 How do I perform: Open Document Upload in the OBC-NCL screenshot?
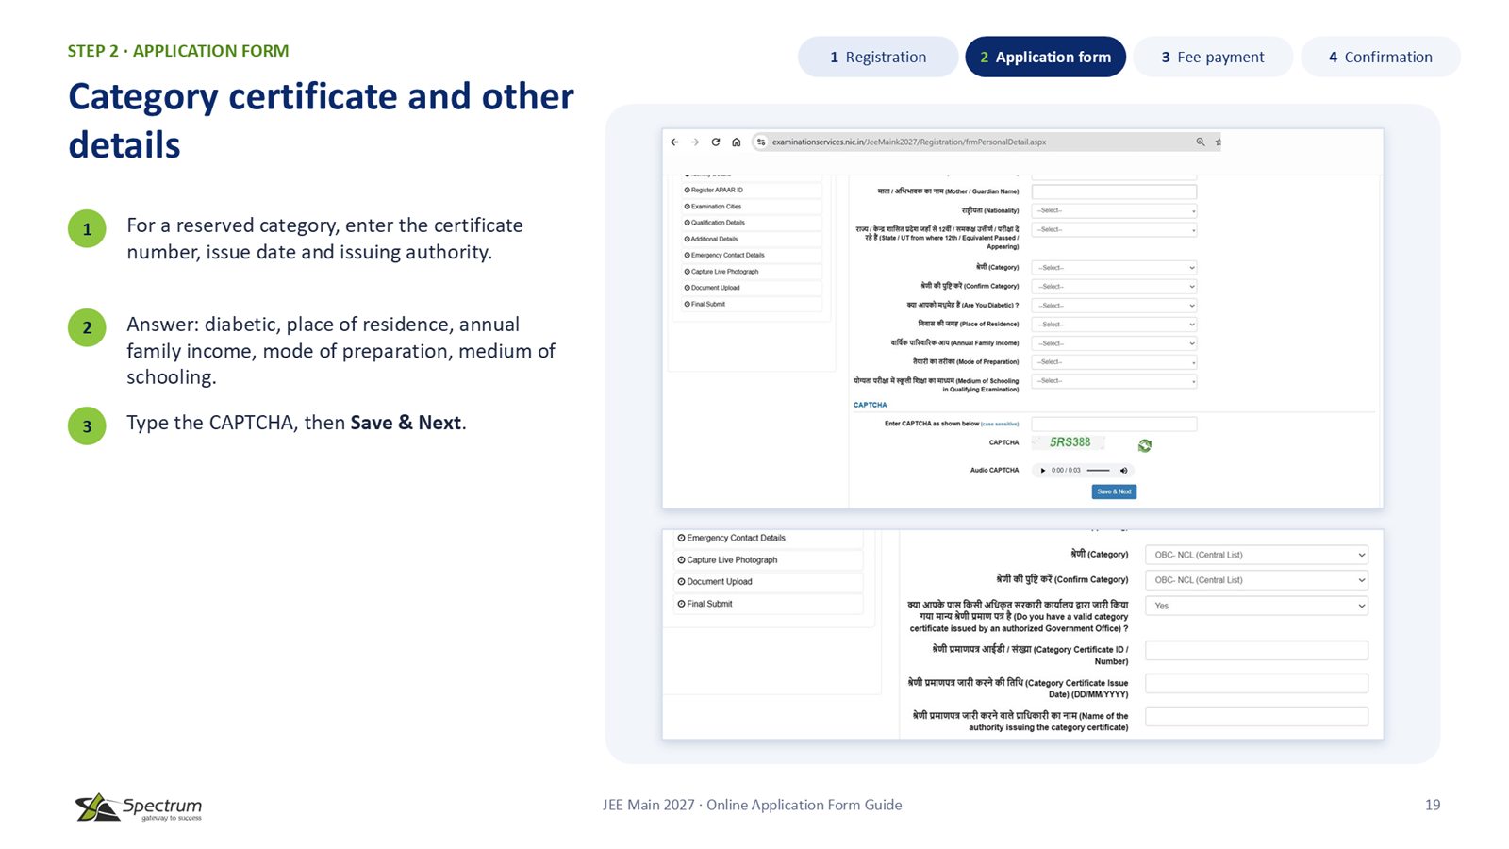click(x=768, y=582)
